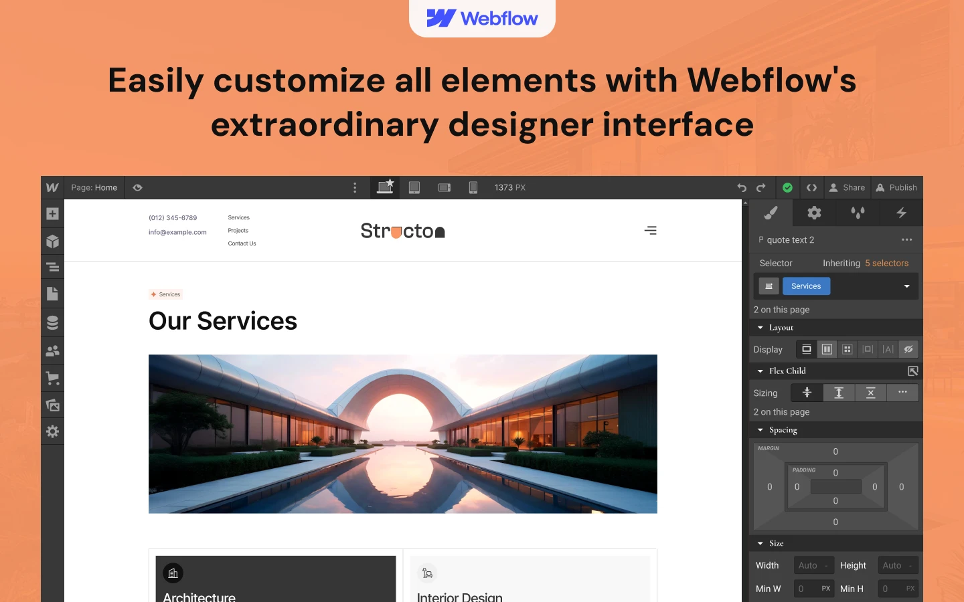Select the mobile portrait breakpoint
Viewport: 964px width, 602px height.
point(473,188)
